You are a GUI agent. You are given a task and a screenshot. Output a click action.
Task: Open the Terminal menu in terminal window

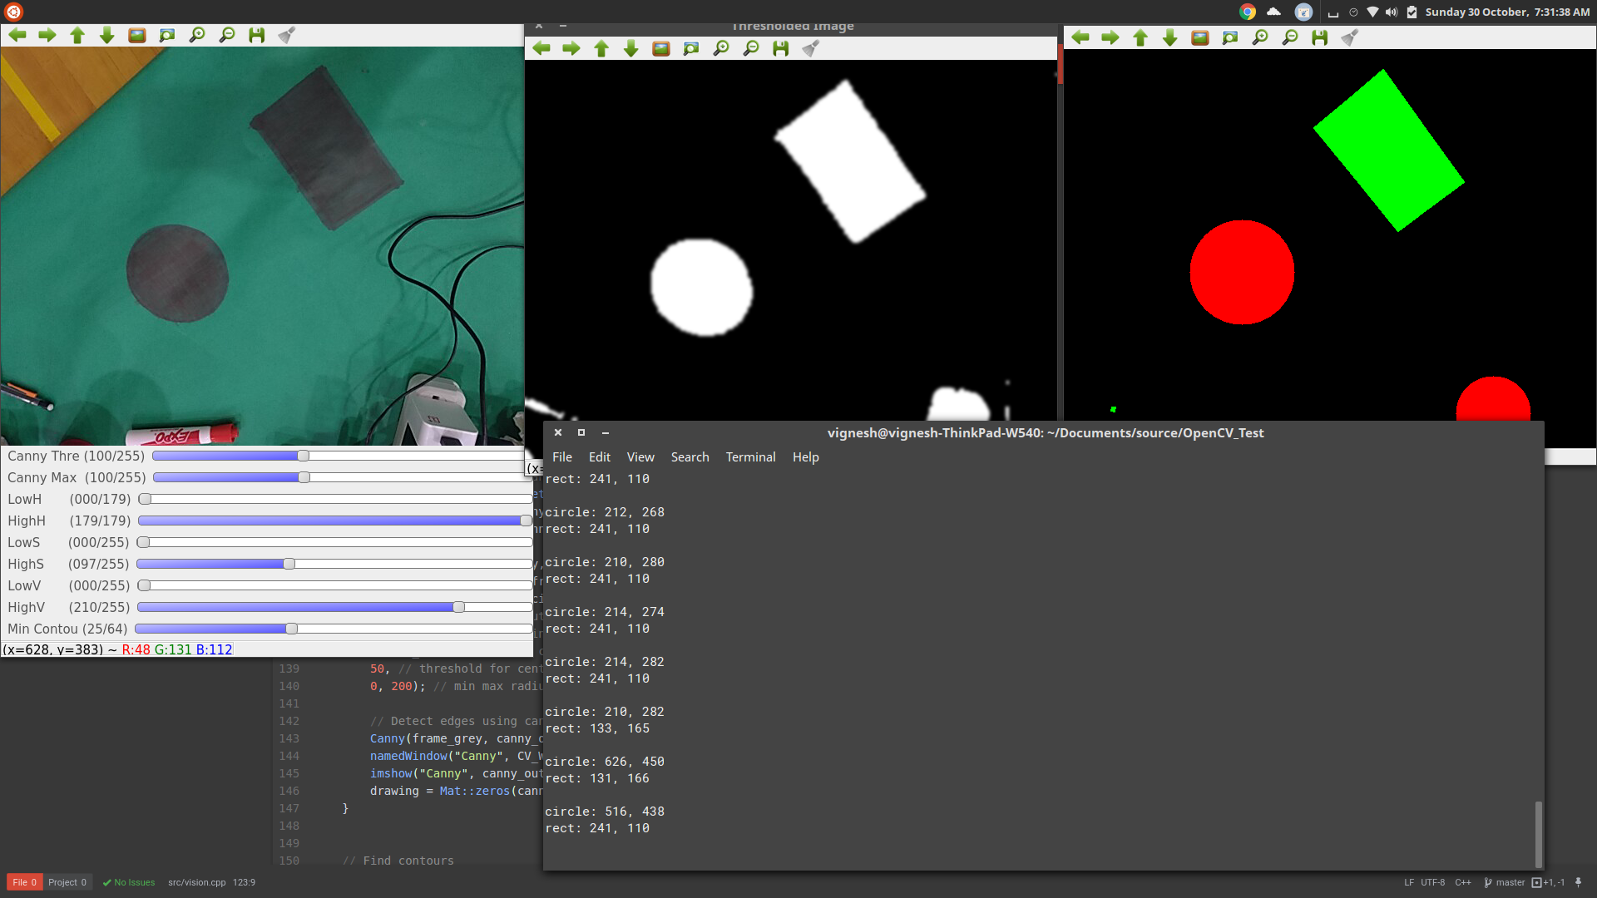tap(750, 457)
